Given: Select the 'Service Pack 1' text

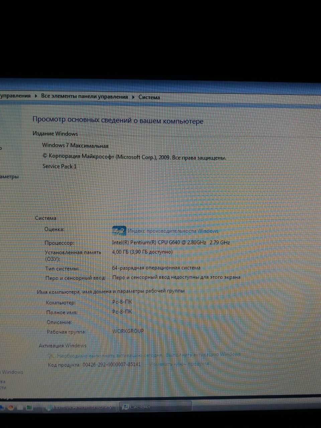Looking at the screenshot, I should pos(60,166).
